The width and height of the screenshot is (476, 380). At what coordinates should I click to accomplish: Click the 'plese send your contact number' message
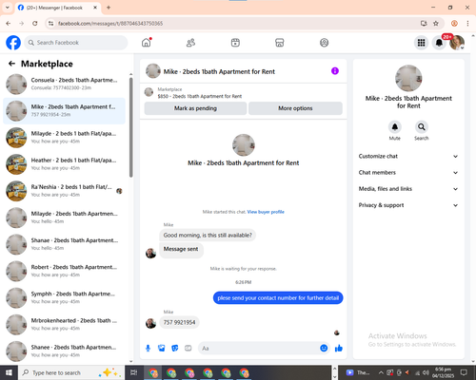278,298
